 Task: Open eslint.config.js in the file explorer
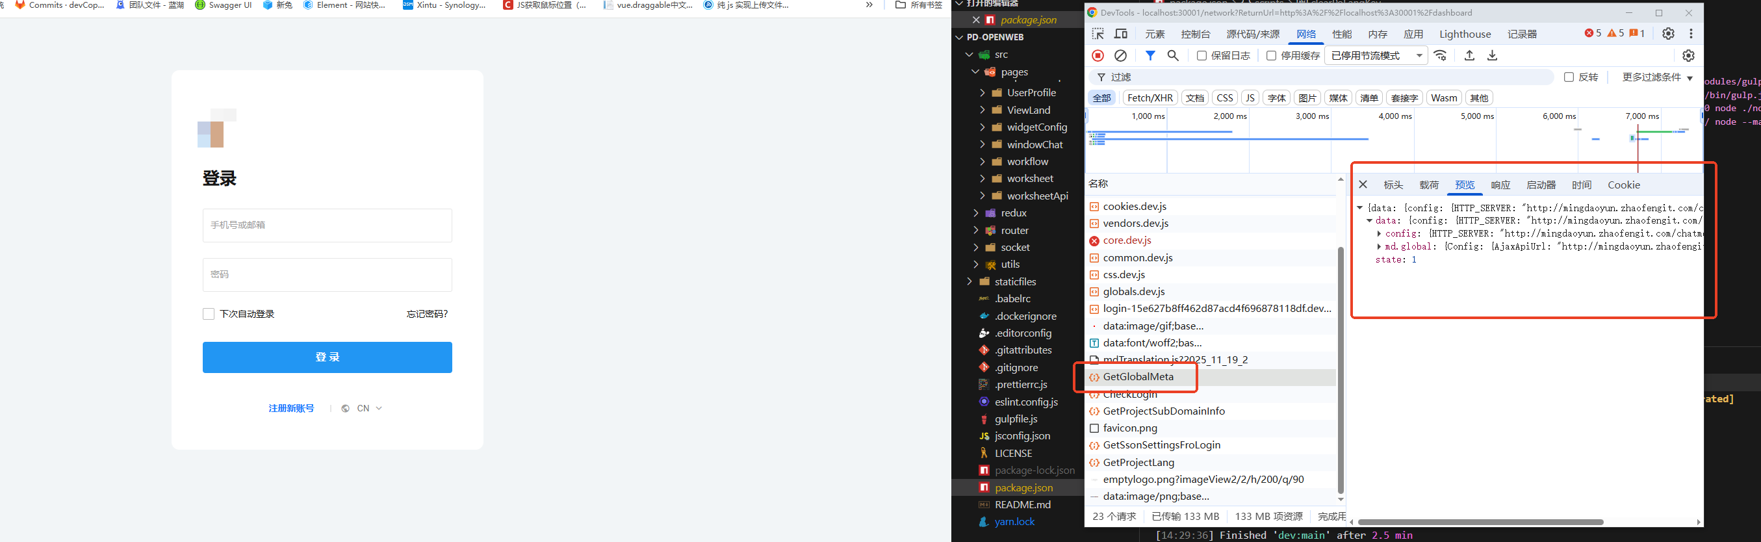[x=1026, y=402]
